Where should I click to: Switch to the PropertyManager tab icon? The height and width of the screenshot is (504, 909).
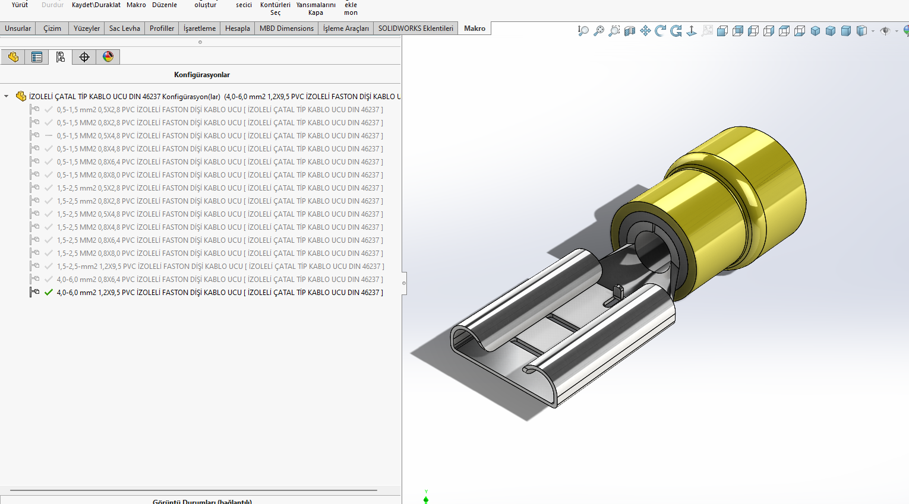[37, 57]
